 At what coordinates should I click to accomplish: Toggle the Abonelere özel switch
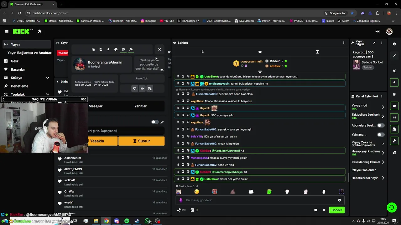381,125
